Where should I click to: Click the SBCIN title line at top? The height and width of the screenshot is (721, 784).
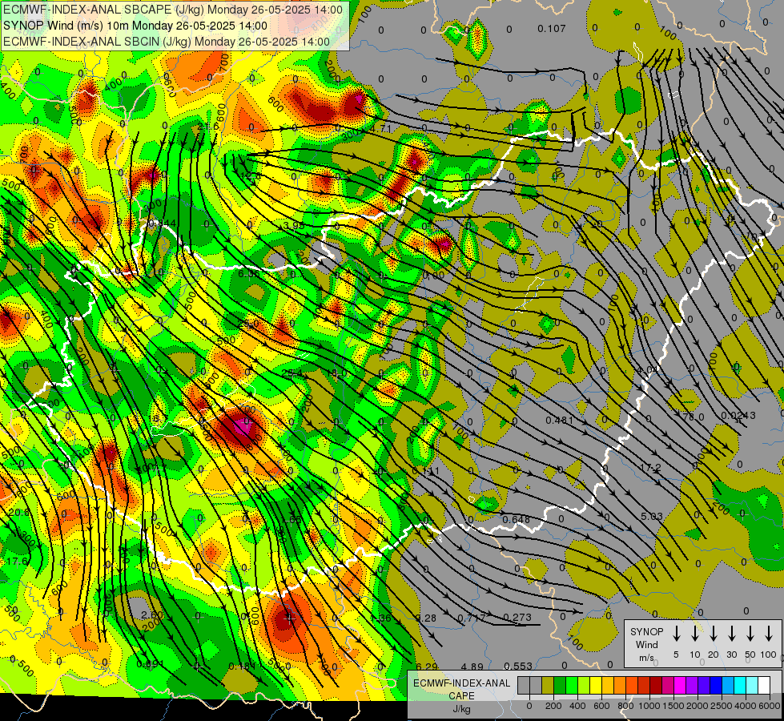pyautogui.click(x=167, y=42)
